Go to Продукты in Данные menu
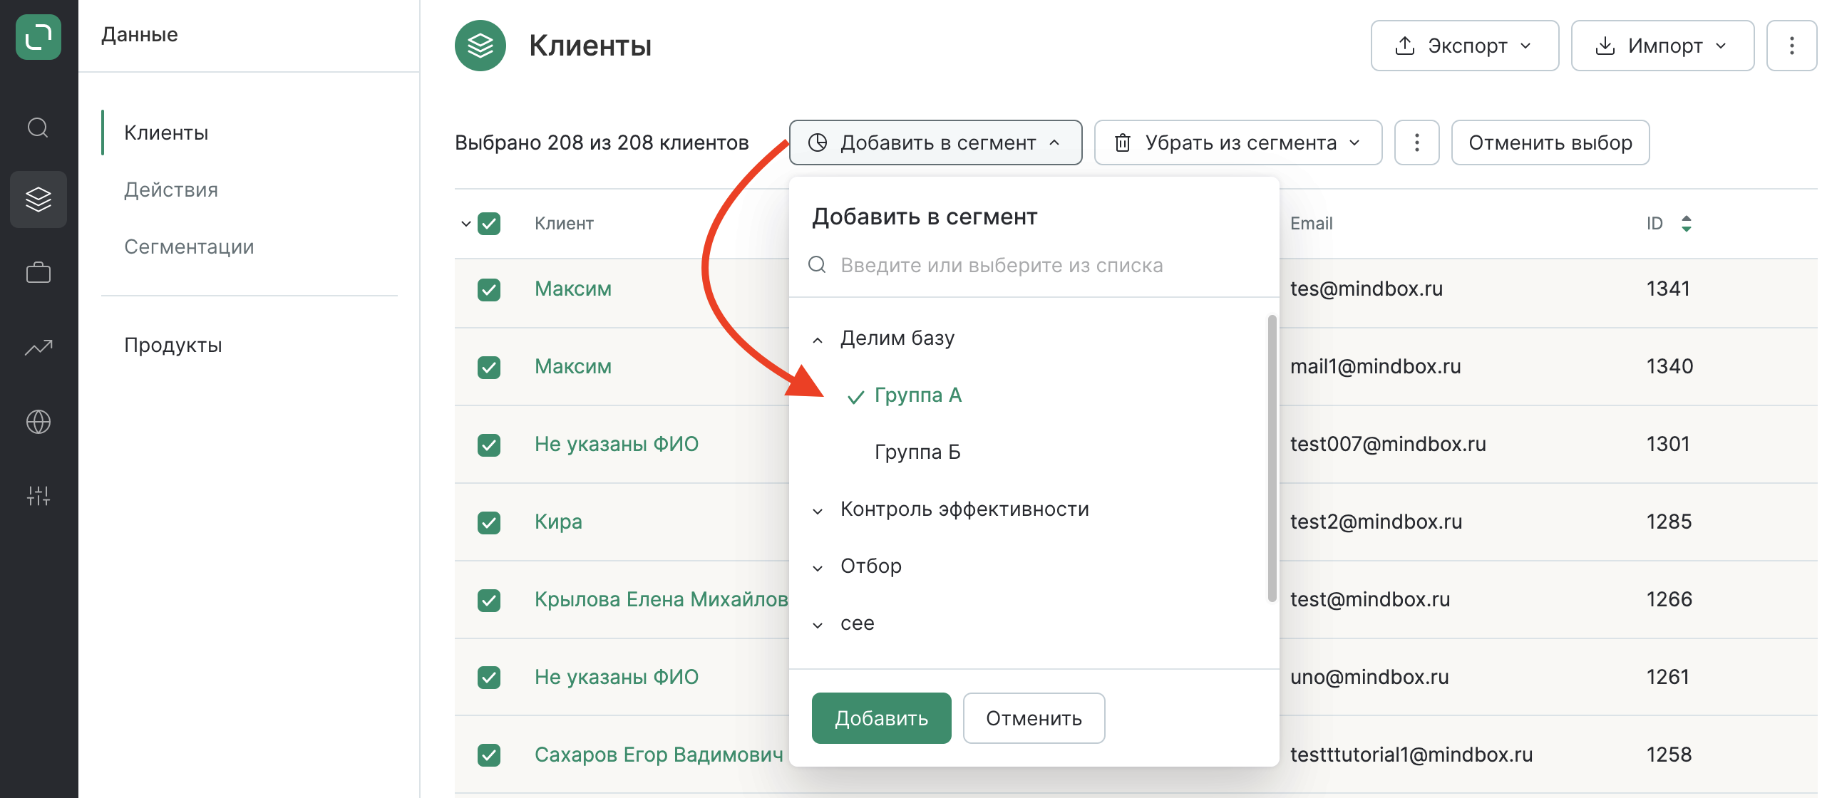1832x798 pixels. (x=173, y=345)
